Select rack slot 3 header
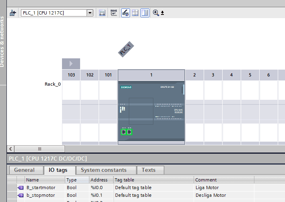285x202 pixels. (x=213, y=75)
